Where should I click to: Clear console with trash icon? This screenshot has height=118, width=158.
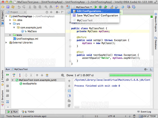[x=69, y=105]
